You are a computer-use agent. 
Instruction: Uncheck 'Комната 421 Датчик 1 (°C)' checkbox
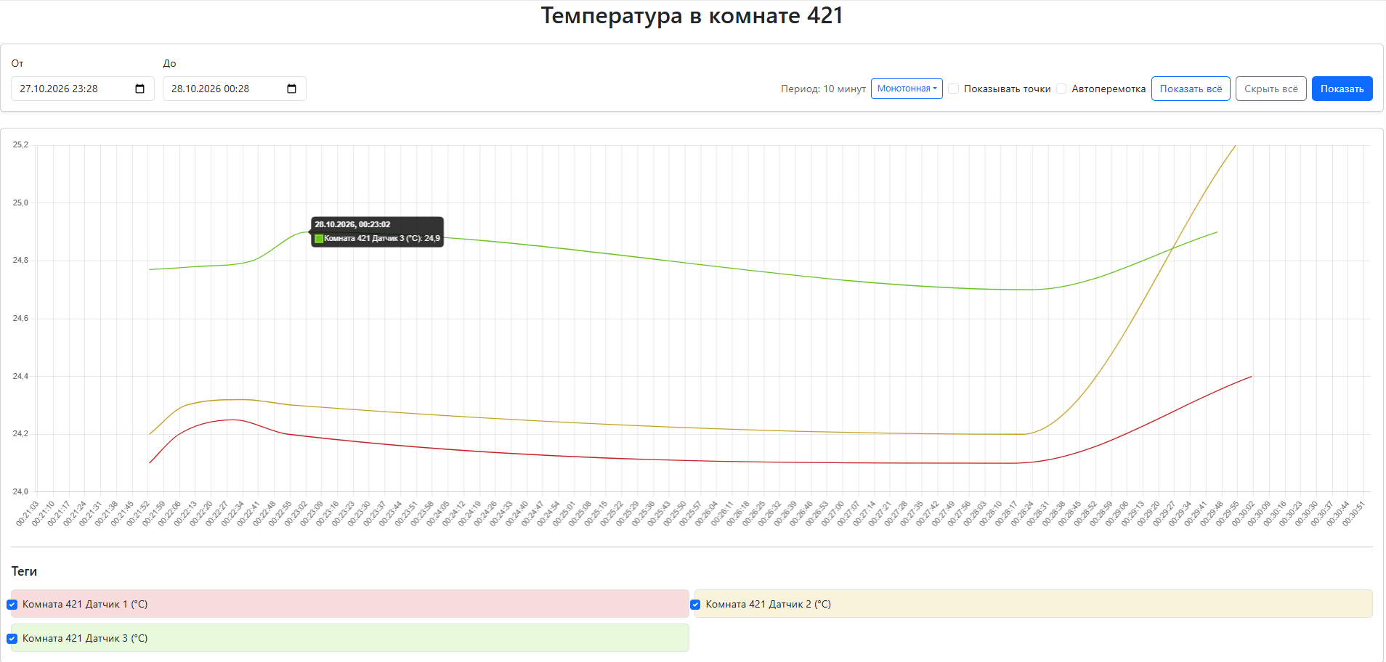(x=12, y=604)
